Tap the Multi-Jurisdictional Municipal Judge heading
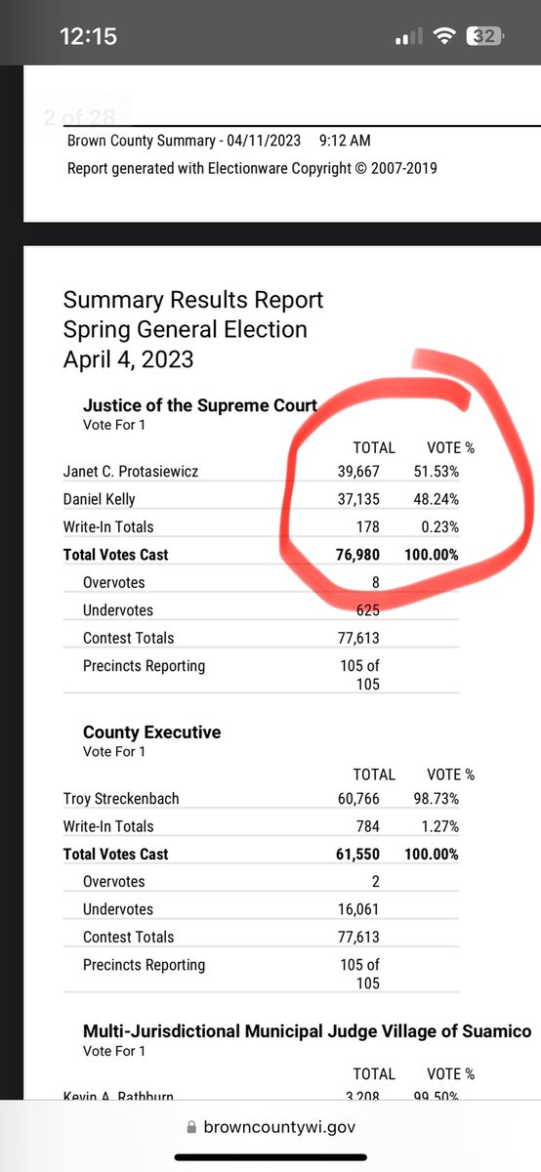The width and height of the screenshot is (541, 1172). click(x=308, y=1030)
